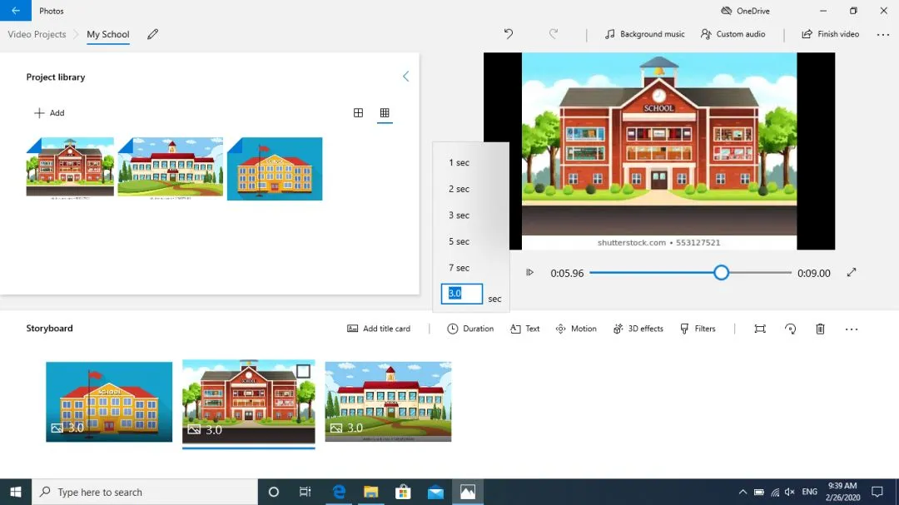Open Mail app from taskbar
899x505 pixels.
click(x=435, y=492)
